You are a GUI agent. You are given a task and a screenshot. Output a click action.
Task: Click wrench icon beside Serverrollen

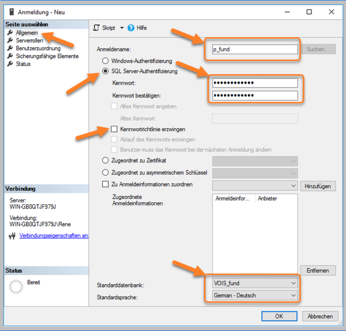coord(10,40)
